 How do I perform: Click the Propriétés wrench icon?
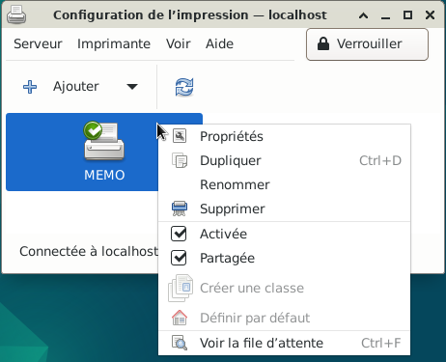point(180,136)
